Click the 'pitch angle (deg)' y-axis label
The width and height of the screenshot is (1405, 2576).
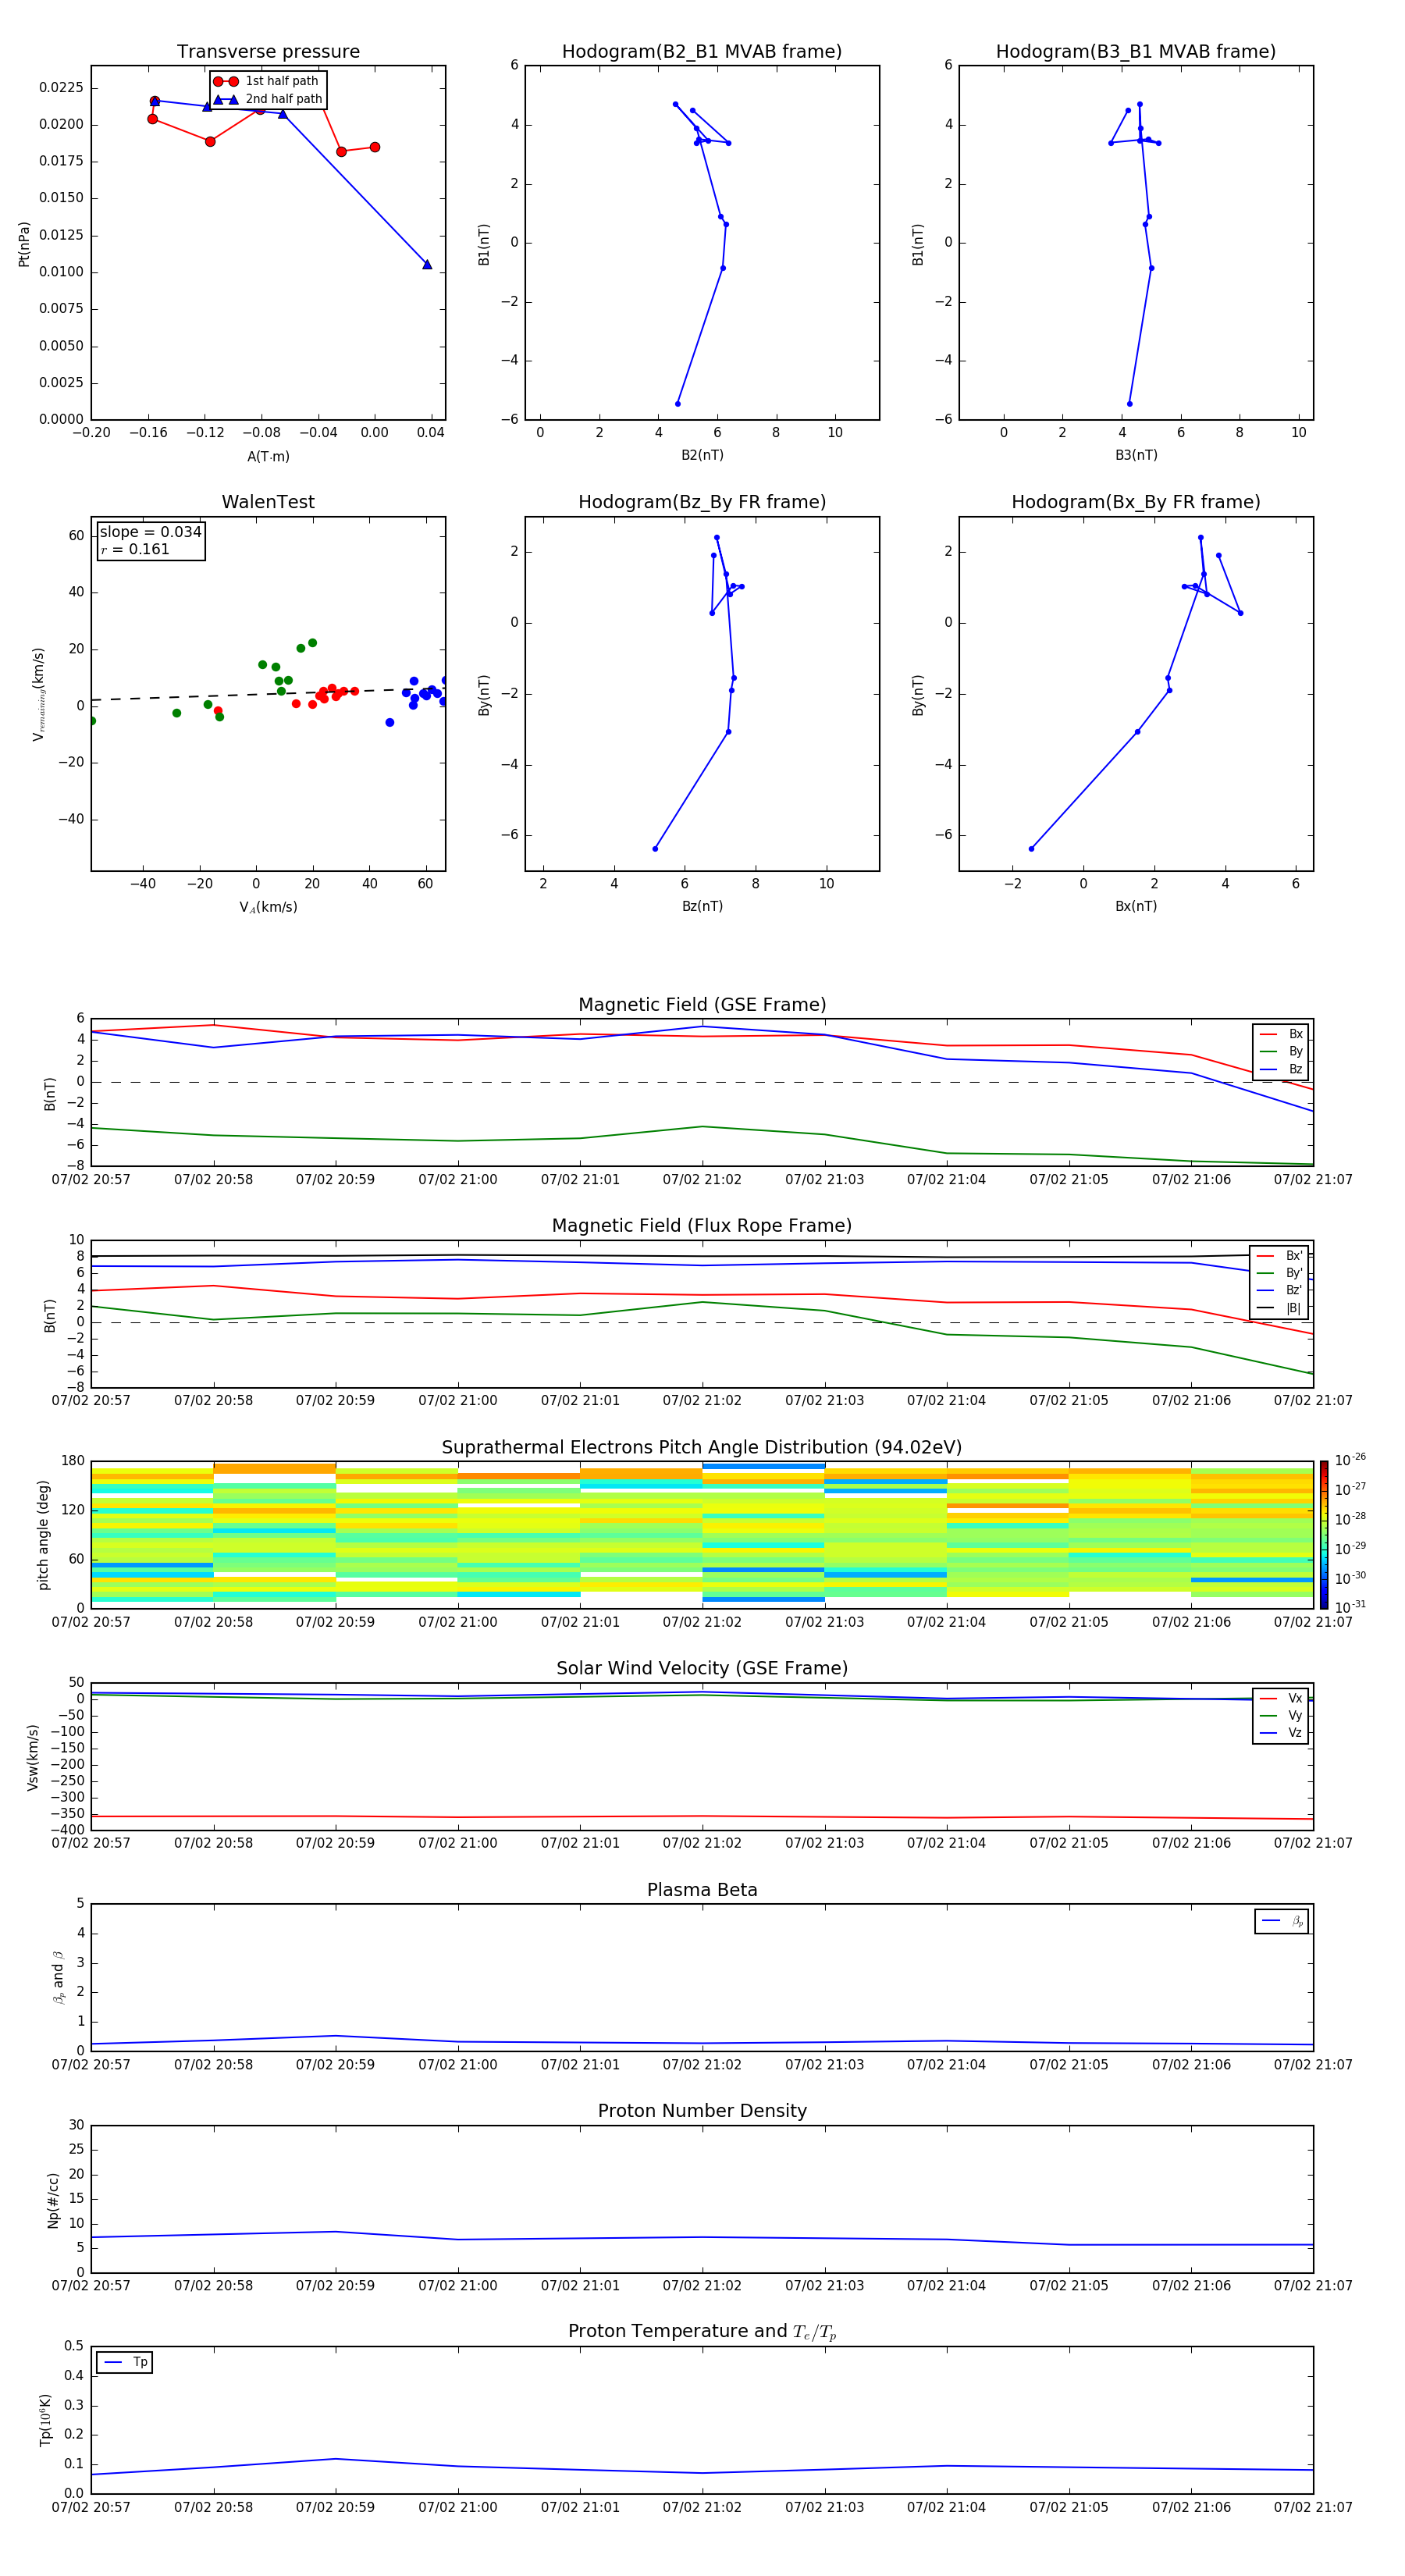(43, 1535)
